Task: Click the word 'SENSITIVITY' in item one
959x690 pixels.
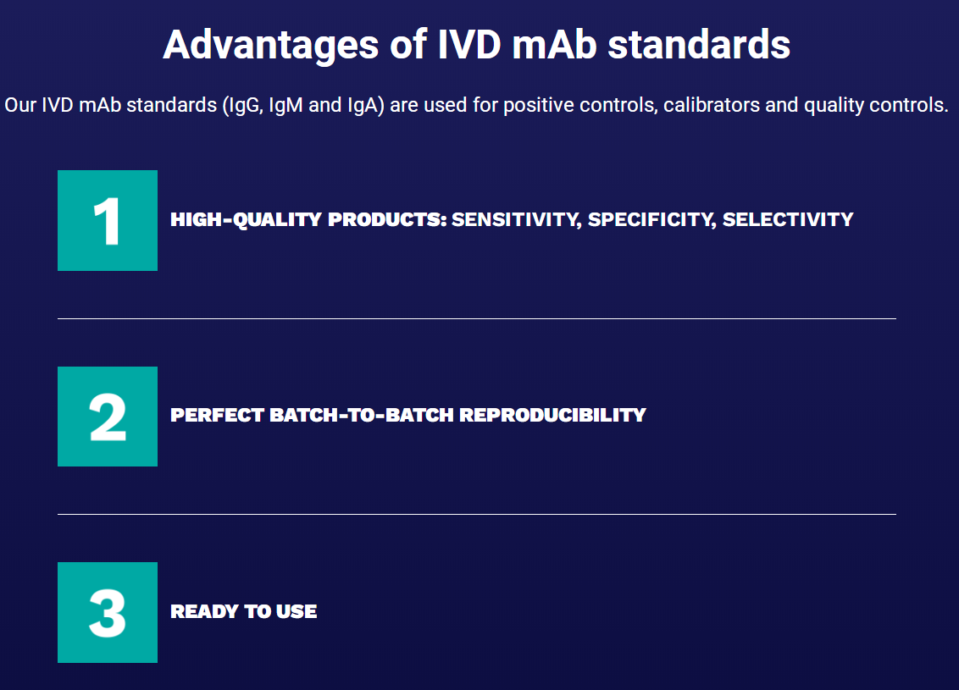Action: pyautogui.click(x=516, y=219)
